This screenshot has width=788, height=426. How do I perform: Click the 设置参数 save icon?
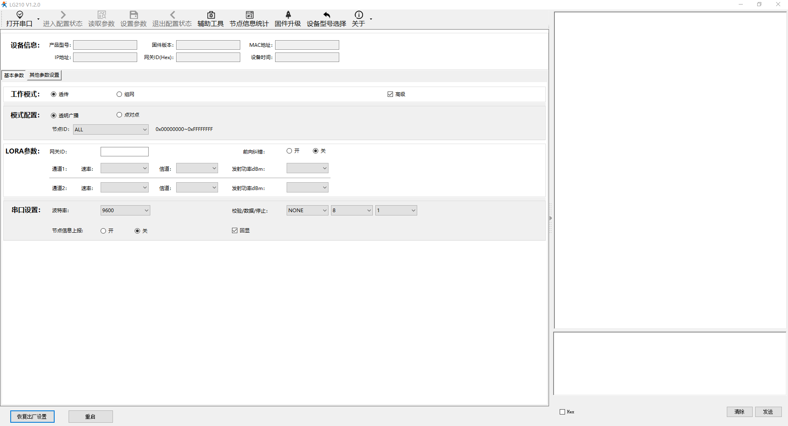pos(133,15)
